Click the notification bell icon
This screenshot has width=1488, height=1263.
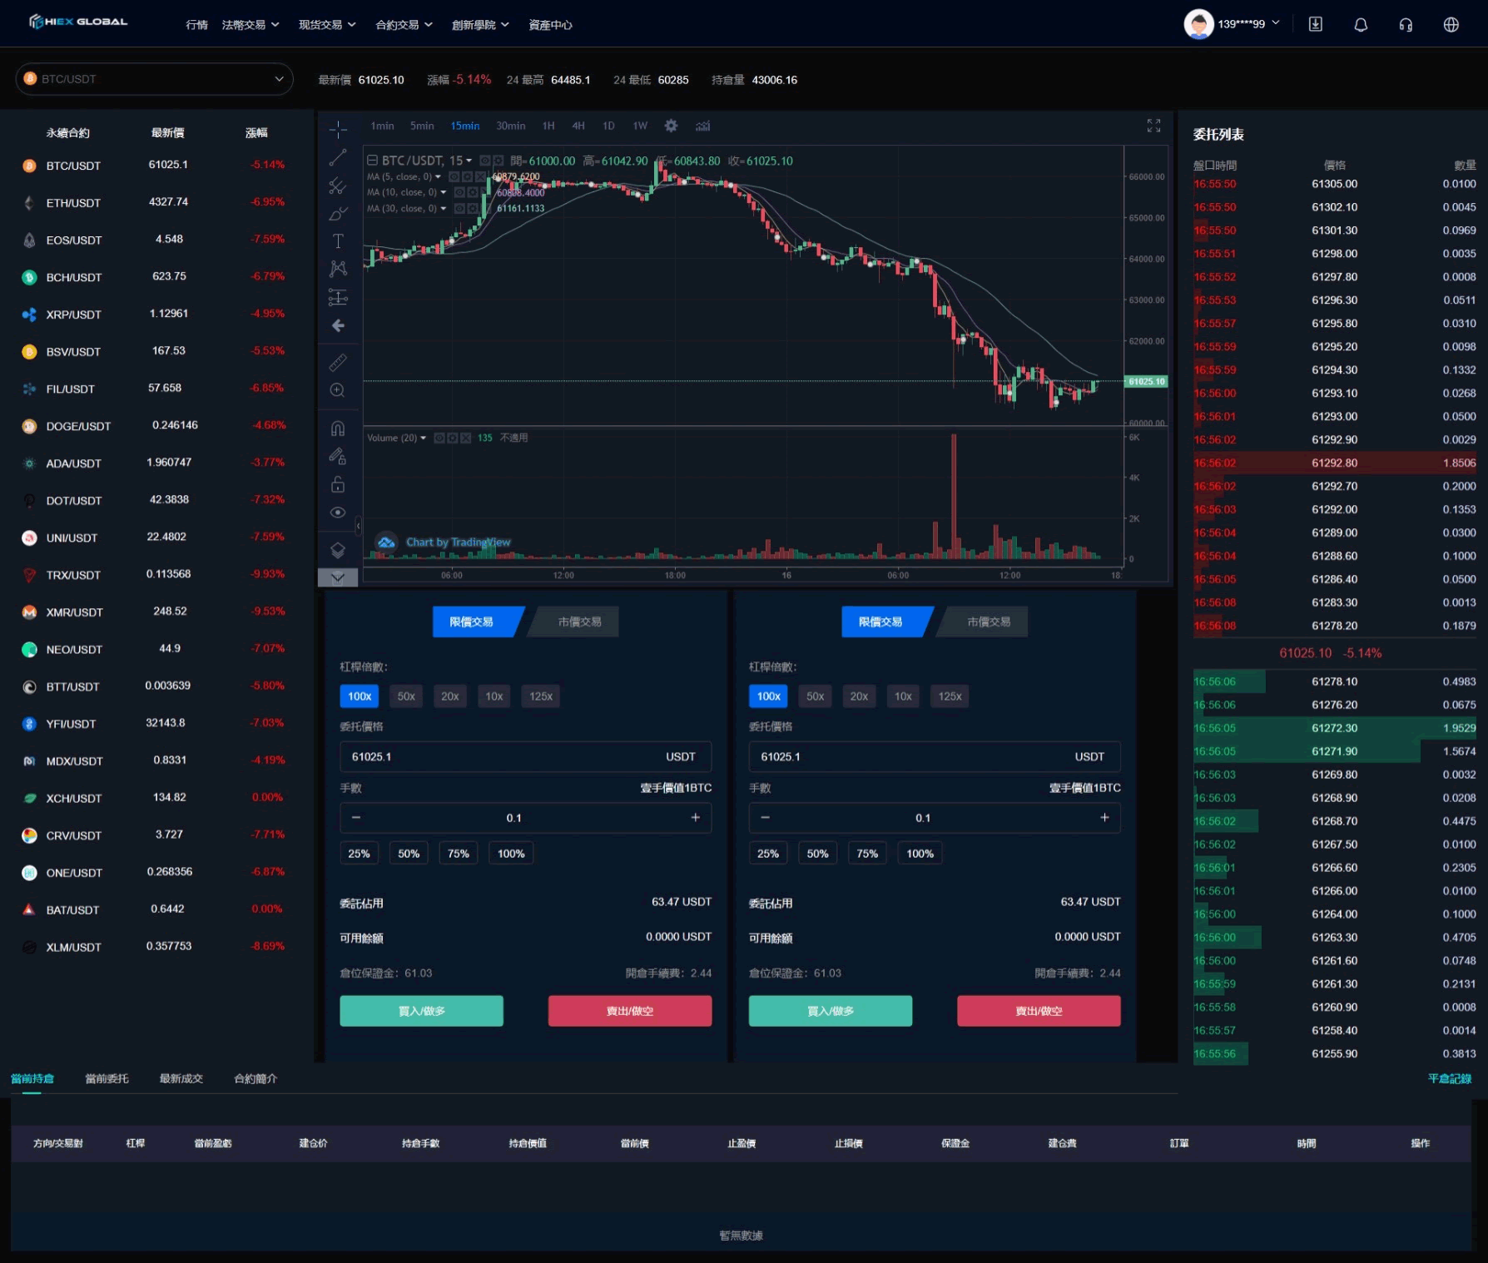pyautogui.click(x=1361, y=25)
